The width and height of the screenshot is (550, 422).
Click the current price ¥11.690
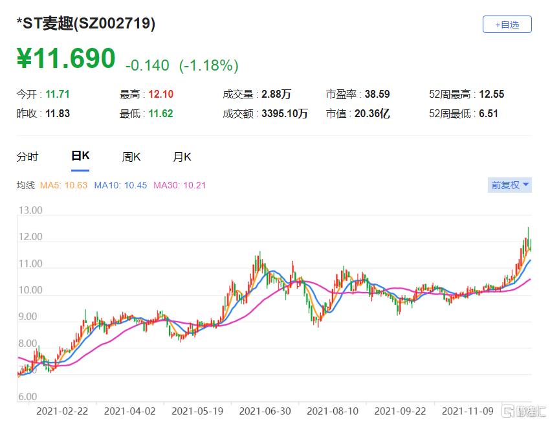pyautogui.click(x=66, y=58)
